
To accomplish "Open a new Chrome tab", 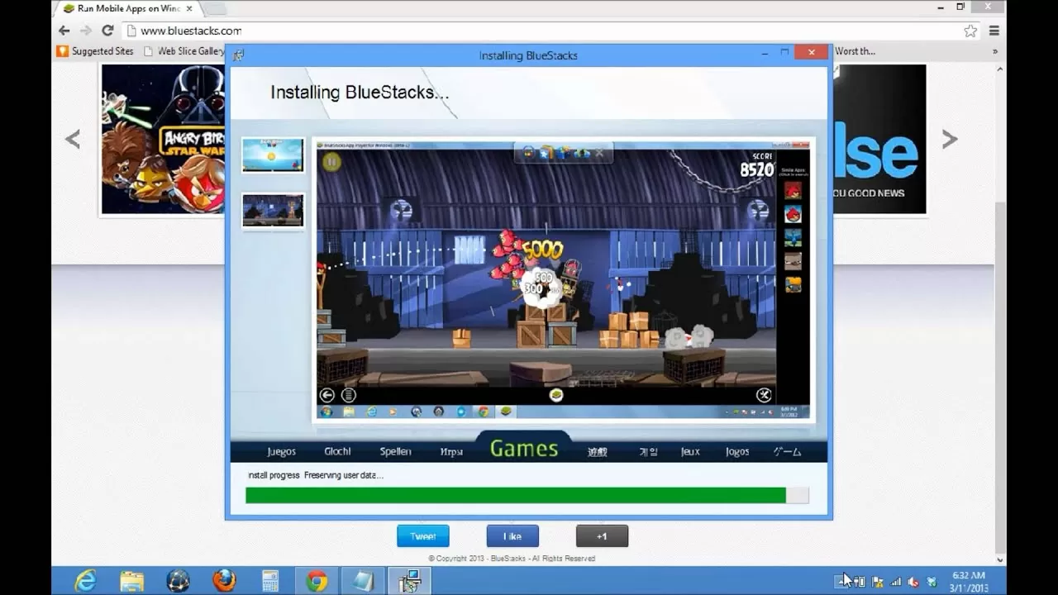I will coord(214,8).
